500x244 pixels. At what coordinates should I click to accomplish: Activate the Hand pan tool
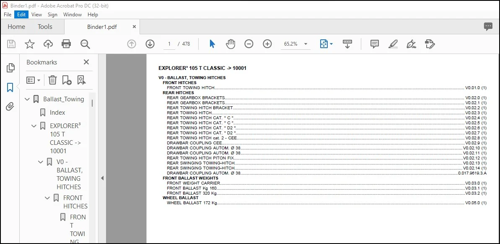[x=230, y=44]
